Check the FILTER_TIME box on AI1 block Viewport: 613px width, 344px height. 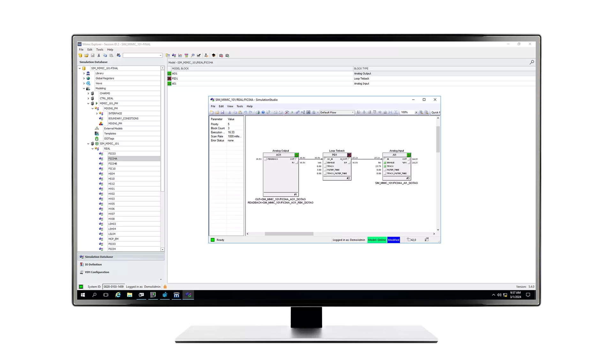click(385, 170)
